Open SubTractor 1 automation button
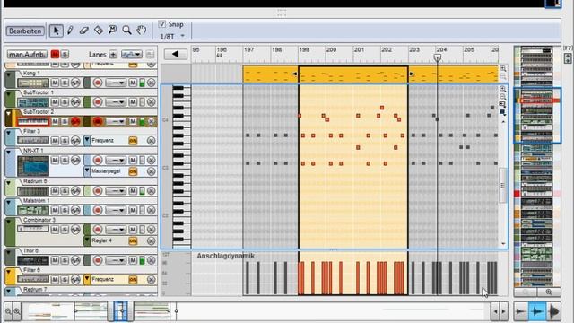Screen dimensions: 574x323 (x=75, y=102)
